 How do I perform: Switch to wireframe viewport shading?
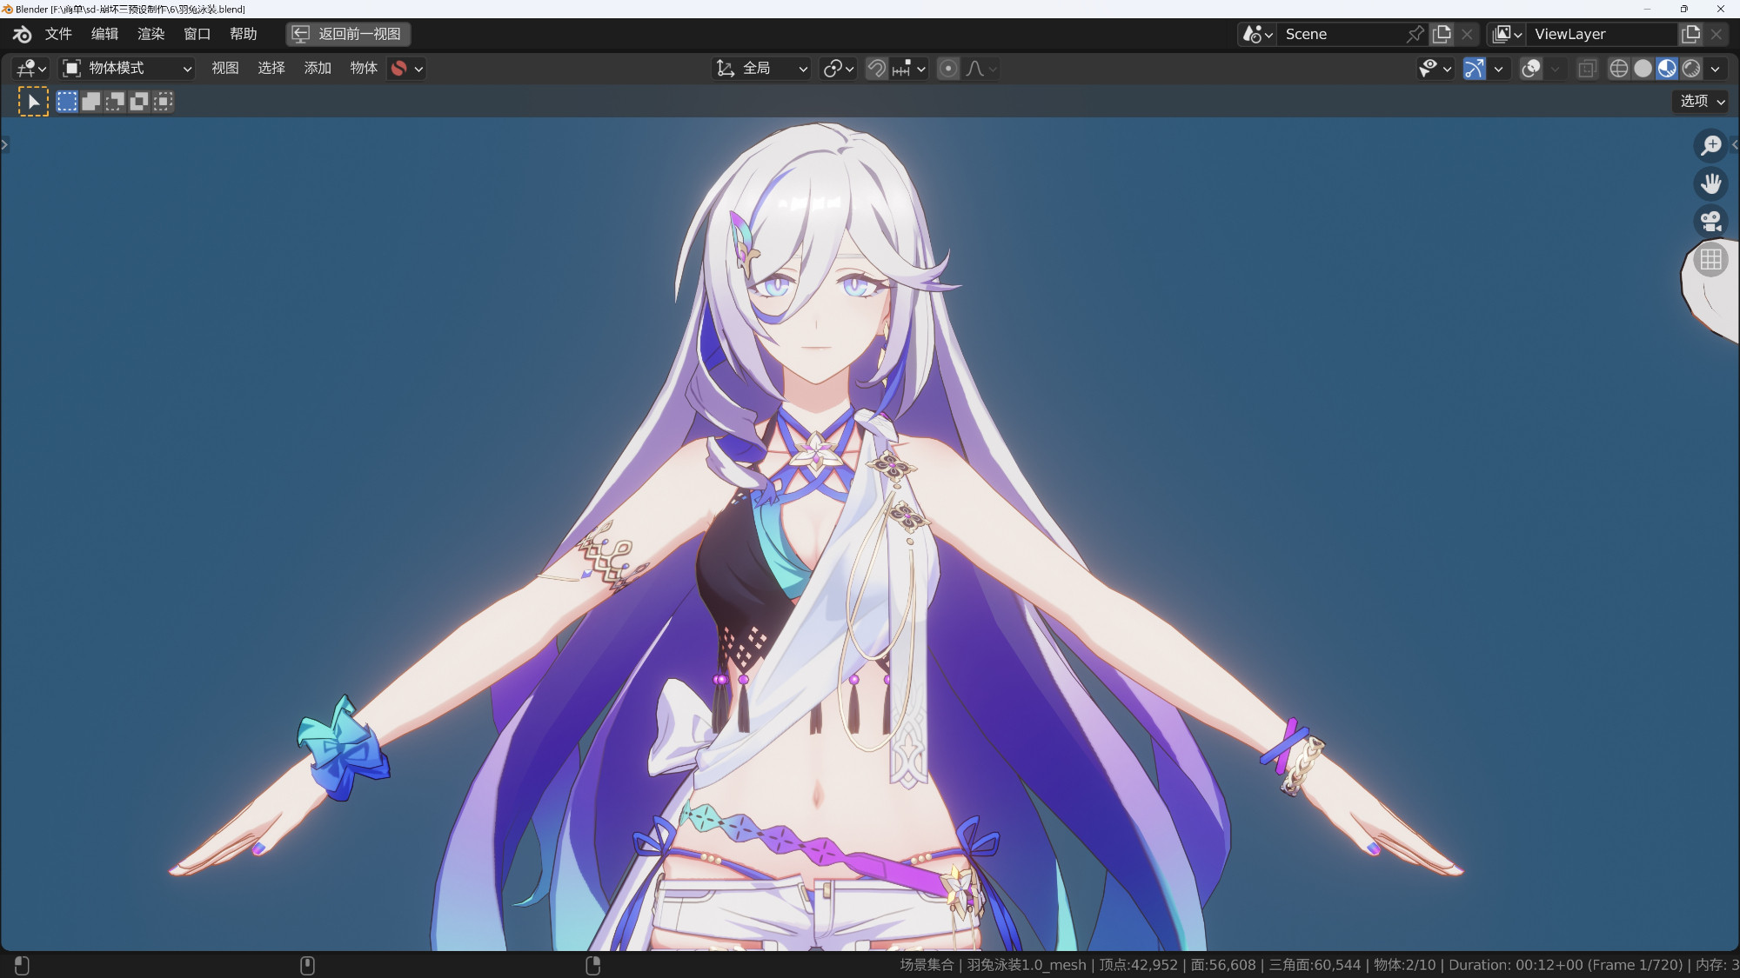(1618, 69)
